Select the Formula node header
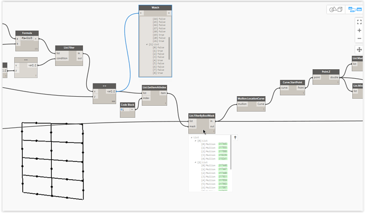The image size is (365, 213). tap(27, 33)
